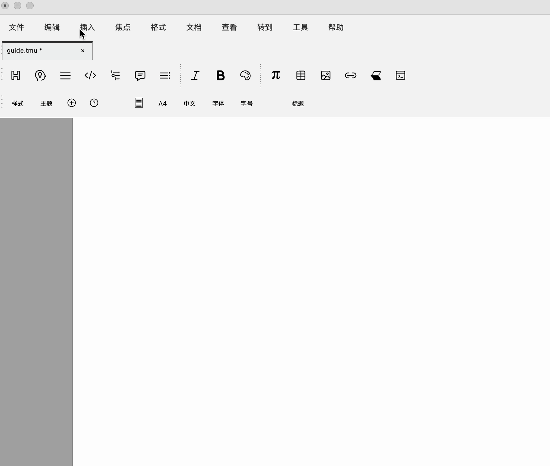The height and width of the screenshot is (466, 550).
Task: Apply bold formatting with B icon
Action: (220, 75)
